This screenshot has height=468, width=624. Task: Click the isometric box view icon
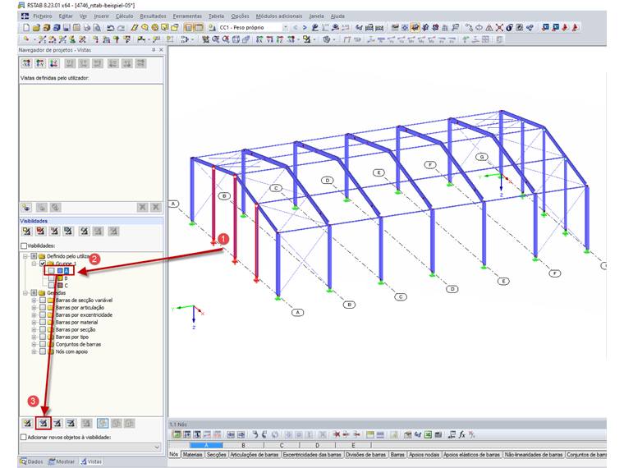(236, 39)
